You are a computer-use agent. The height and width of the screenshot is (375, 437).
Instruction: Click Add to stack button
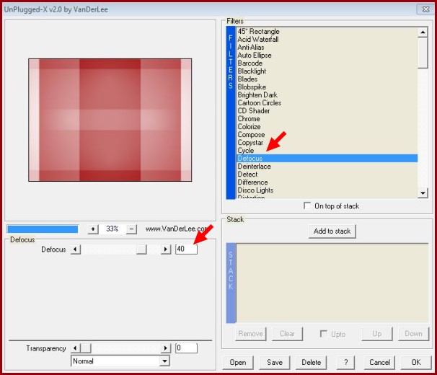click(332, 231)
